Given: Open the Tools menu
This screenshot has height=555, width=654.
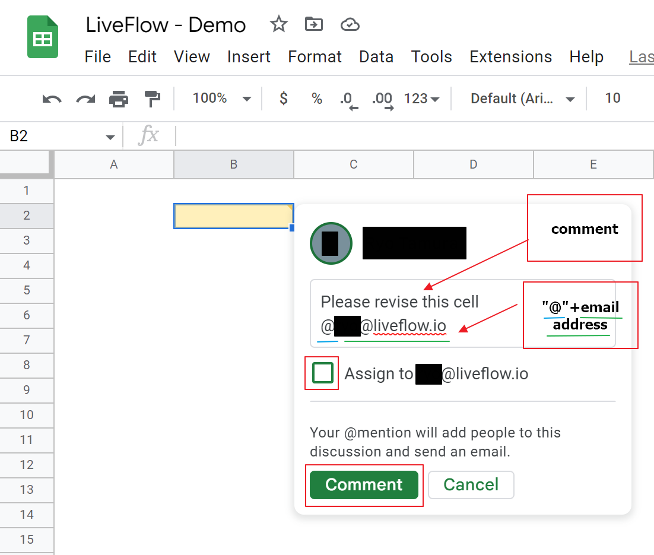Looking at the screenshot, I should click(431, 57).
